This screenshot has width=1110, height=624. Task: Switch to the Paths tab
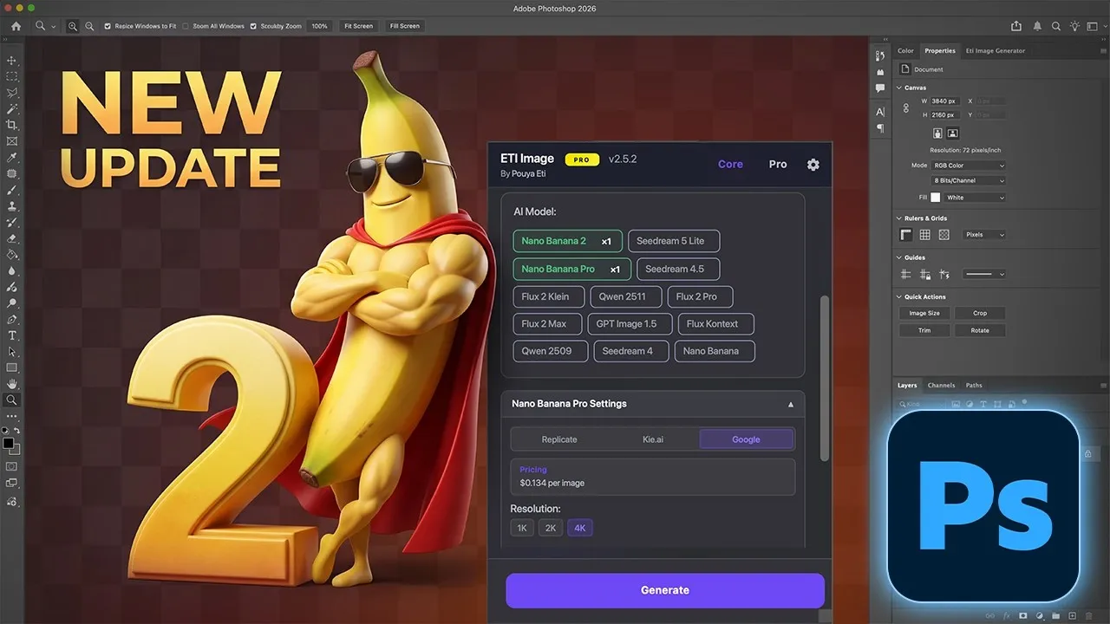[974, 385]
